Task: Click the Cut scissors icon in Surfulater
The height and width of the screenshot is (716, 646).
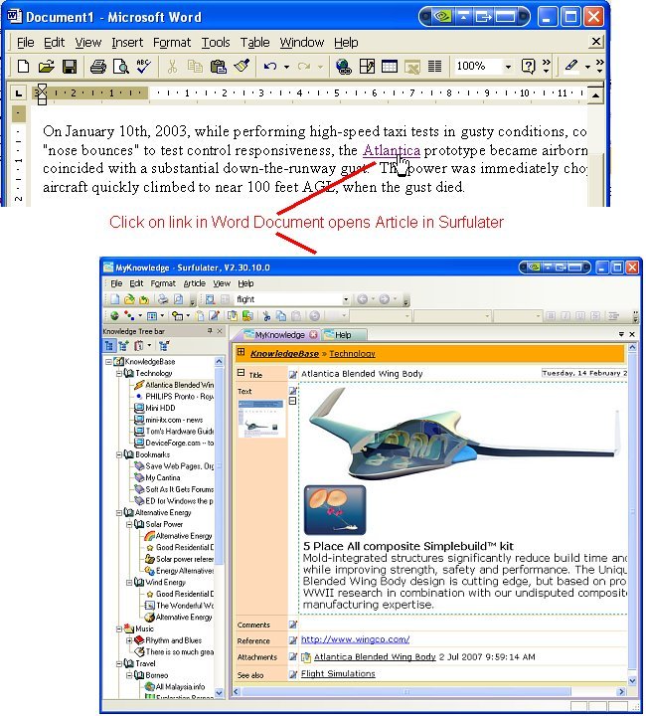Action: point(267,316)
